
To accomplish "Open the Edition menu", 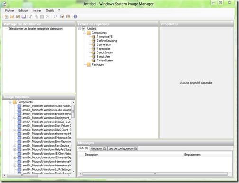I will [x=23, y=10].
